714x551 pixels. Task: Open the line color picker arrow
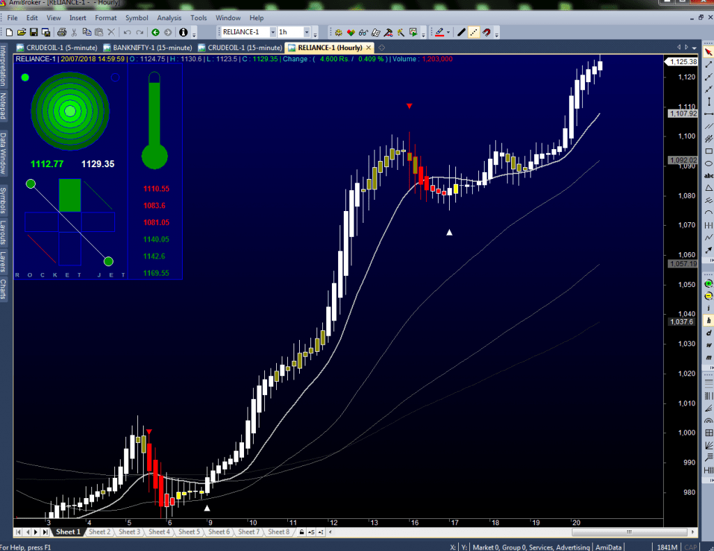coord(448,32)
